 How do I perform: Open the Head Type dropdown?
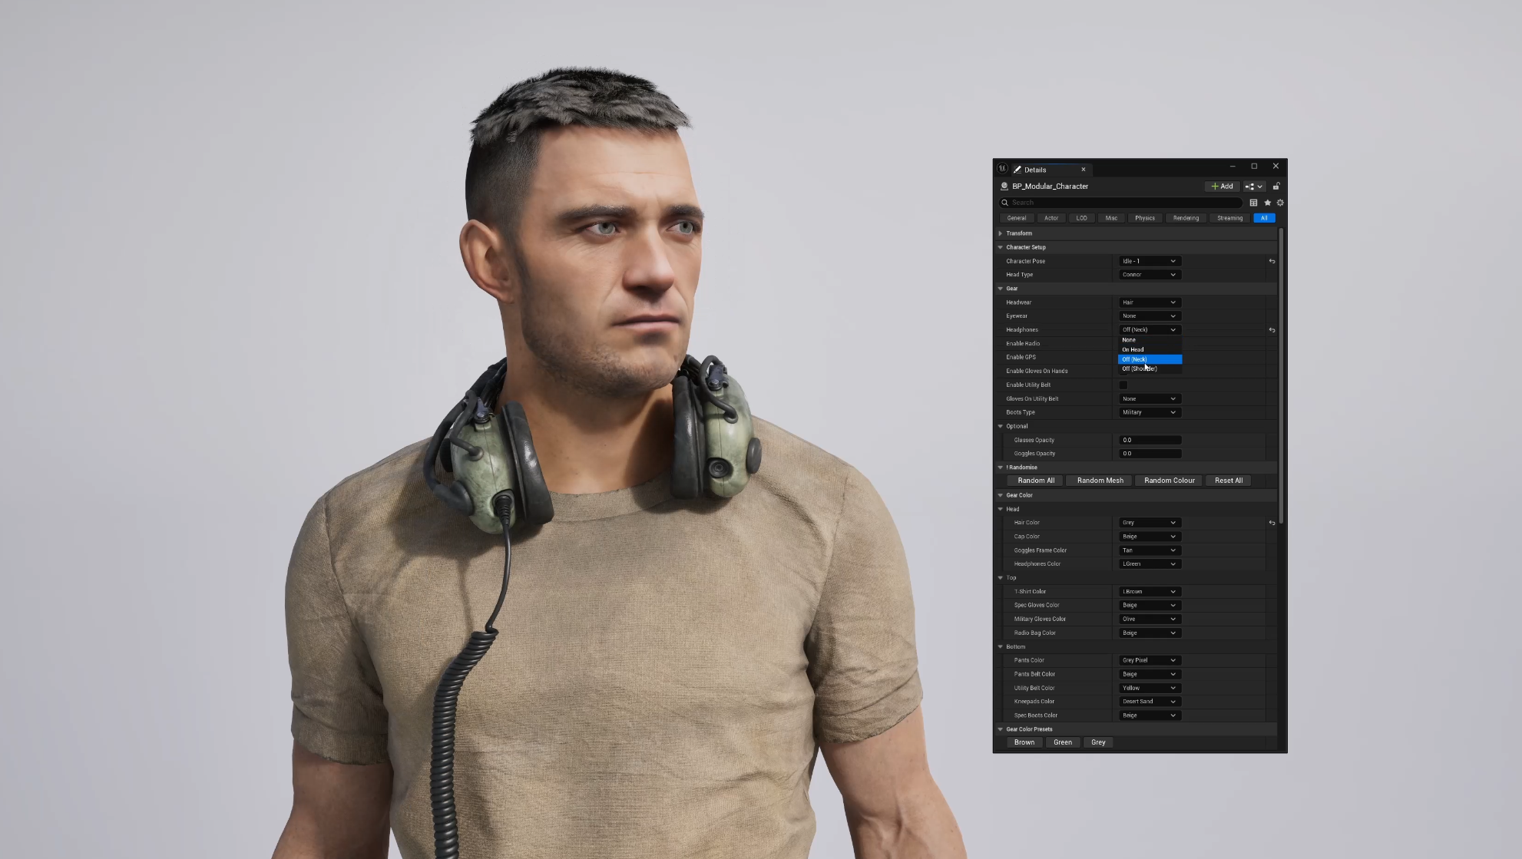pyautogui.click(x=1149, y=275)
